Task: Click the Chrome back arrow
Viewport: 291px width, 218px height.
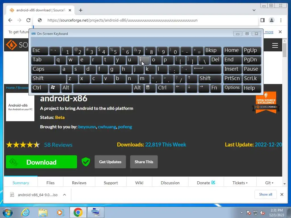Action: 10,20
